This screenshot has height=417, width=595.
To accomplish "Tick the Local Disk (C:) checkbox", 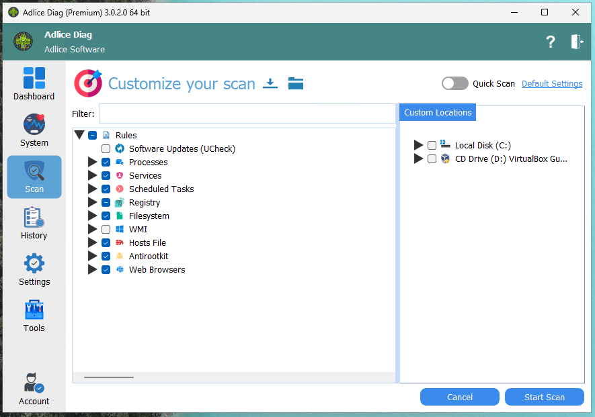I will pyautogui.click(x=432, y=145).
